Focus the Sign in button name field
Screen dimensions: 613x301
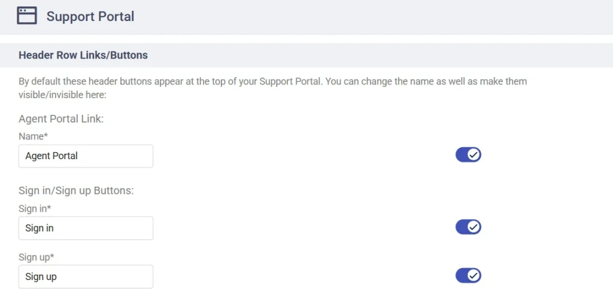[86, 228]
